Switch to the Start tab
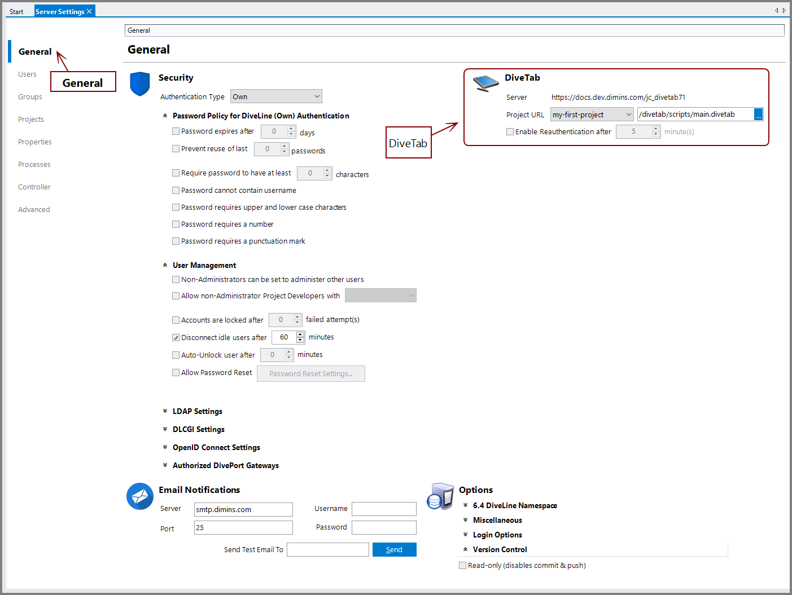The image size is (792, 595). (16, 11)
